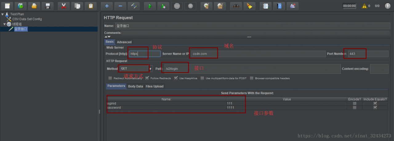Collapse all tree nodes with minus icon

coord(120,6)
